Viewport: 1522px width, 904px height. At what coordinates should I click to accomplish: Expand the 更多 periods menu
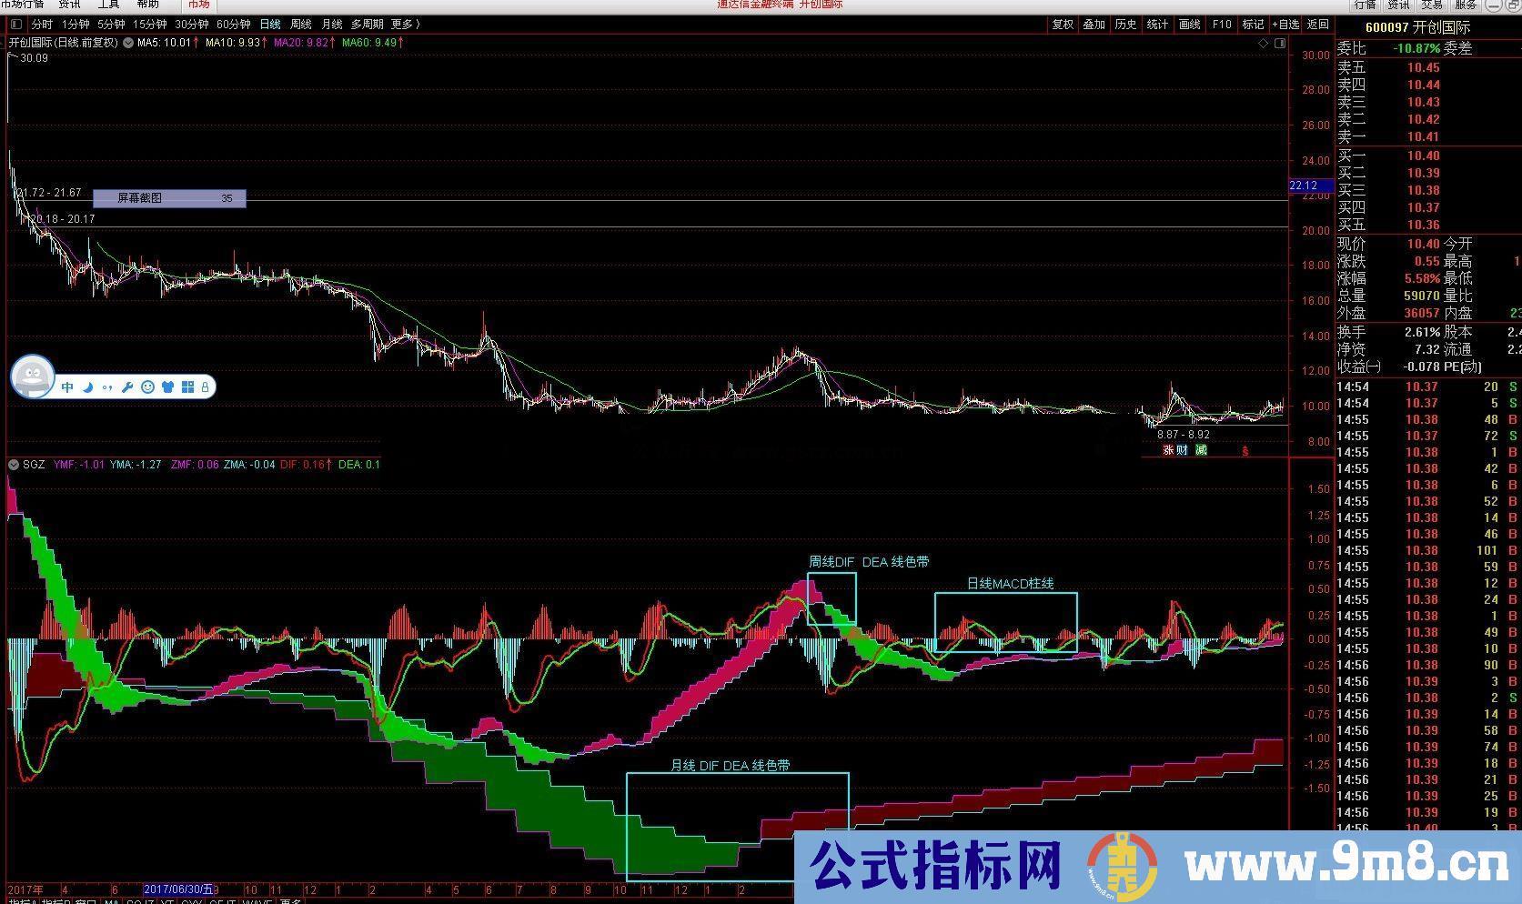(x=405, y=25)
